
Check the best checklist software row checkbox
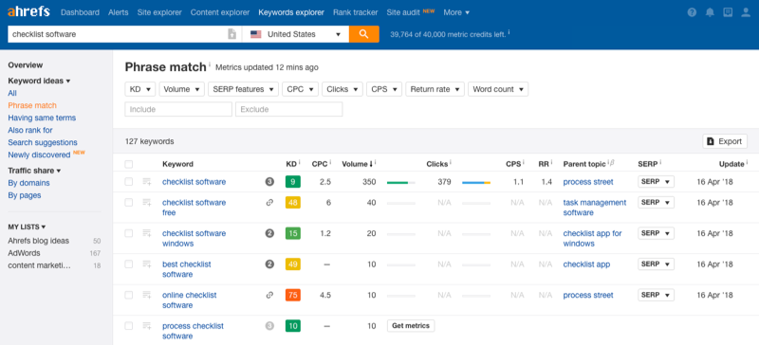[x=129, y=264]
